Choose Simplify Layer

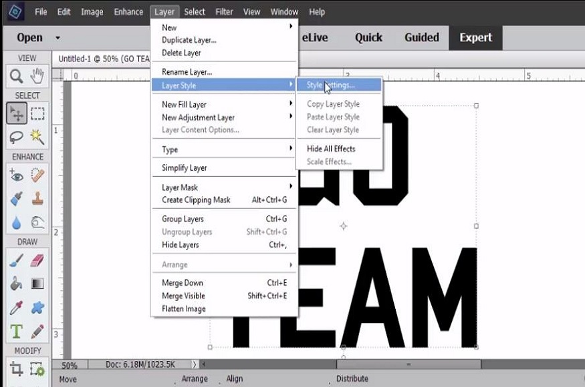224,168
